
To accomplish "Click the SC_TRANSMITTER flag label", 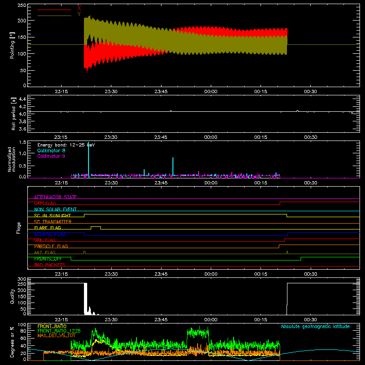I will click(53, 222).
